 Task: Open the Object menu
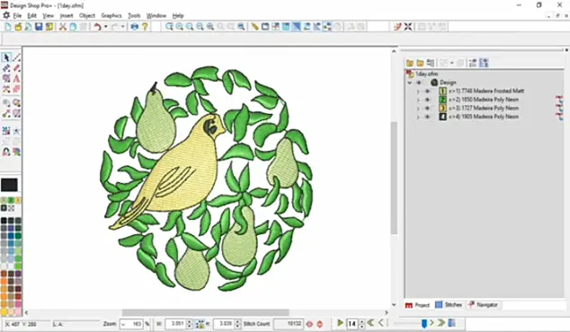(87, 15)
